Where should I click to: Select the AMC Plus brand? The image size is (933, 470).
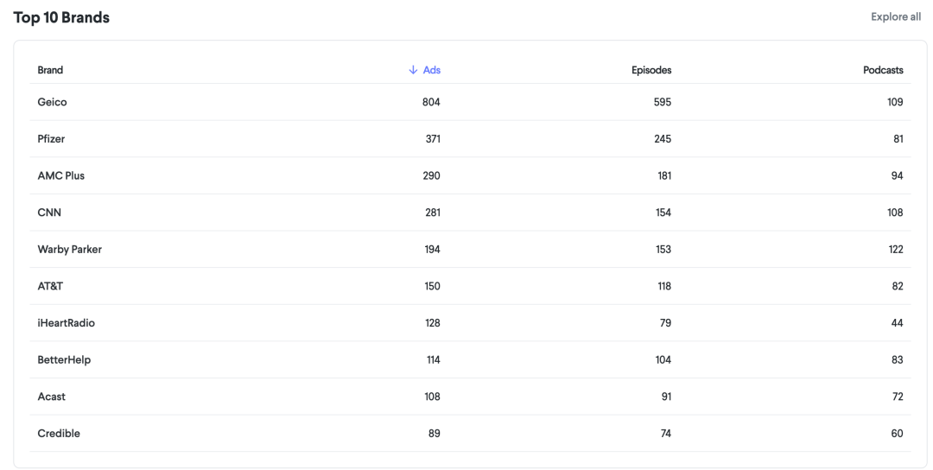tap(60, 175)
